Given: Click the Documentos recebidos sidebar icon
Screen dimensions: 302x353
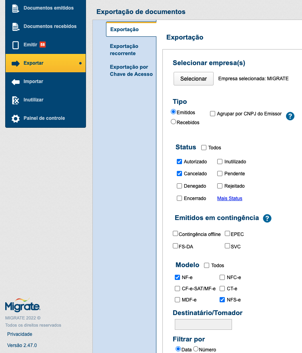Looking at the screenshot, I should pos(16,27).
